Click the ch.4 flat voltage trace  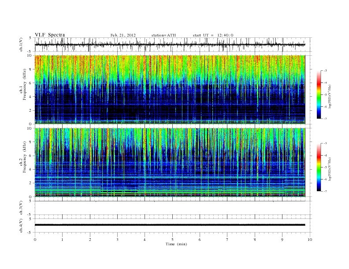(x=170, y=225)
